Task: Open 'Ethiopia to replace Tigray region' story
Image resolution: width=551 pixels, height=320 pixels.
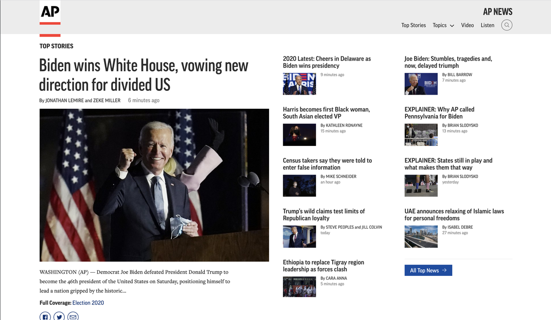Action: 323,265
